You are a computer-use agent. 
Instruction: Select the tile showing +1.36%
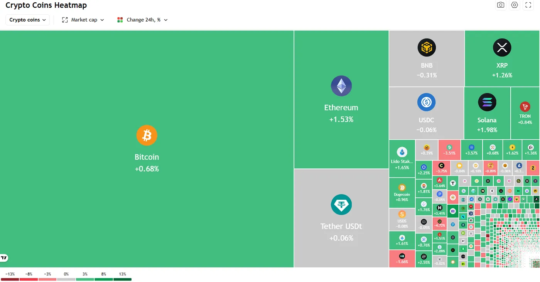tap(531, 150)
